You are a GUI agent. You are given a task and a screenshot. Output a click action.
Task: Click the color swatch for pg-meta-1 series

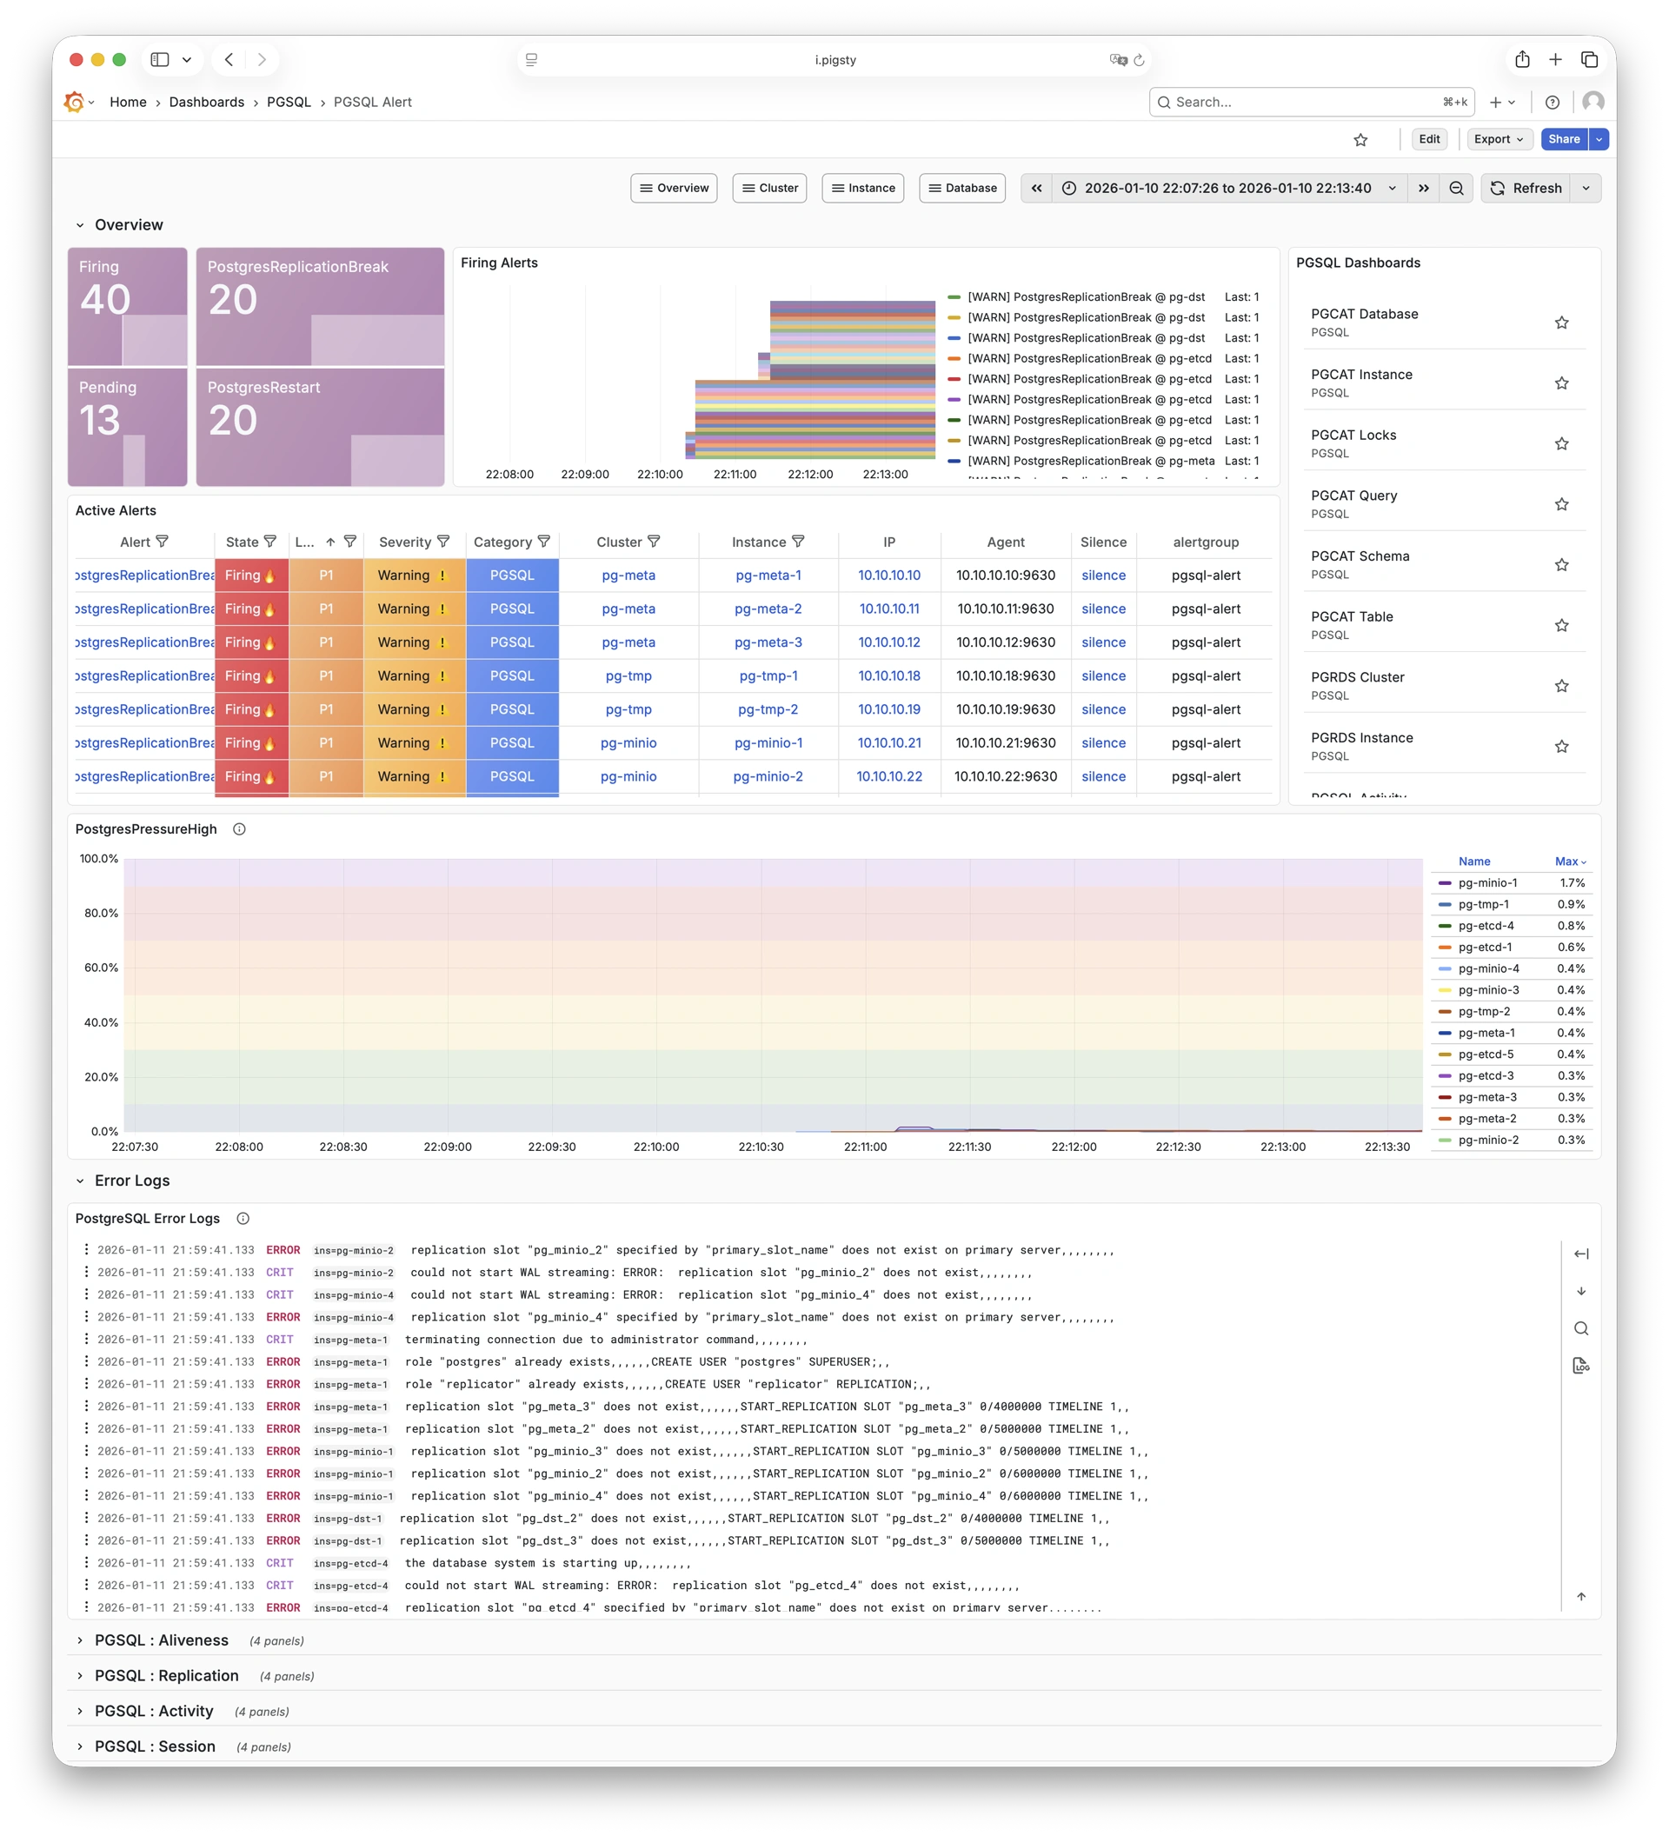pos(1446,1033)
